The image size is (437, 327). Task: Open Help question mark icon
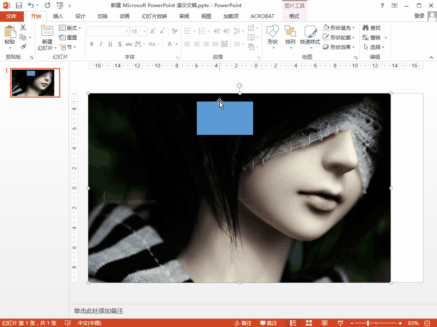[x=382, y=5]
